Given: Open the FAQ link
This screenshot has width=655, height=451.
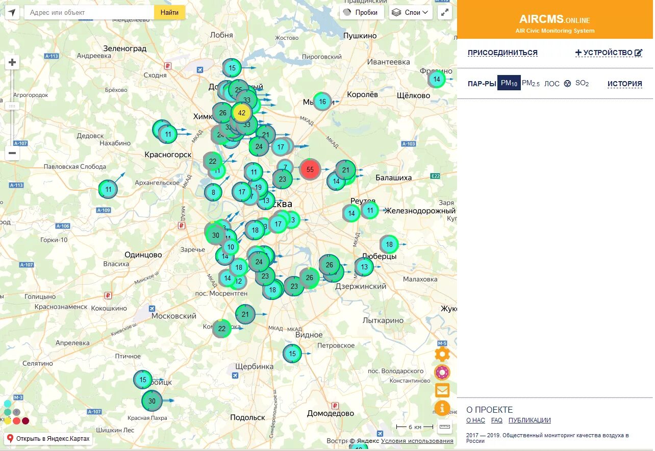Looking at the screenshot, I should 497,420.
